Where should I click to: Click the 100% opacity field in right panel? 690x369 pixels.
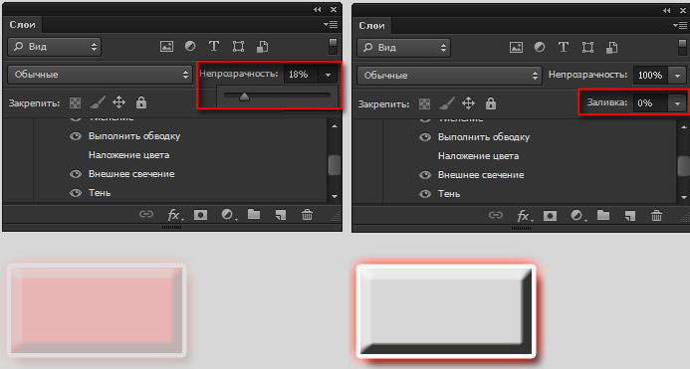(650, 76)
